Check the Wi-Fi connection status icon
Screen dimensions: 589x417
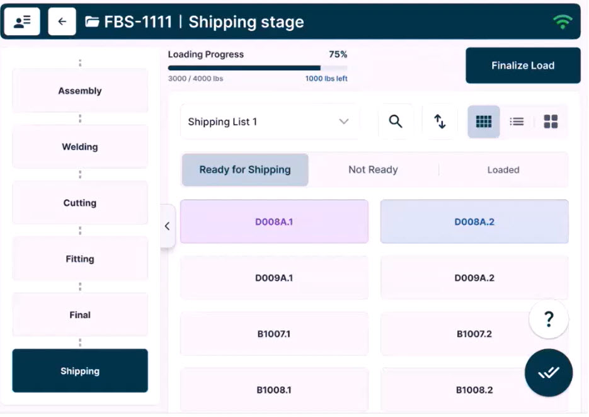point(562,22)
